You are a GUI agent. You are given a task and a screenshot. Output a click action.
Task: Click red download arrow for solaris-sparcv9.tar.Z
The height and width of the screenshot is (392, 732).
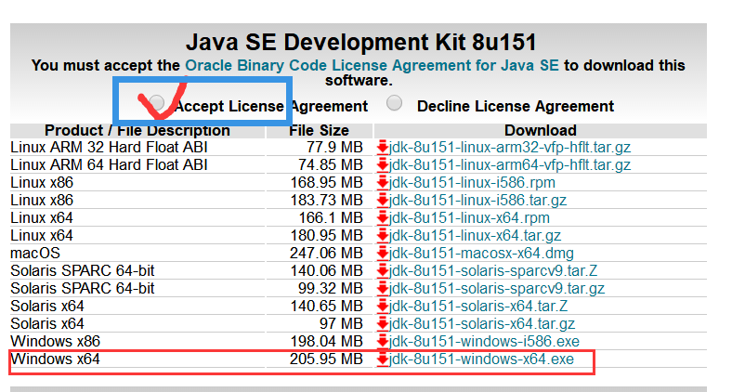pyautogui.click(x=383, y=271)
